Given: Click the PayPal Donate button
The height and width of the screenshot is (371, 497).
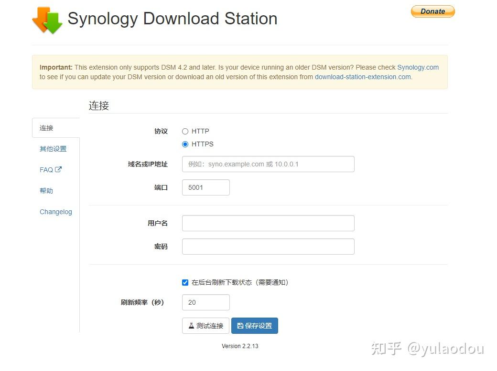Looking at the screenshot, I should [432, 11].
